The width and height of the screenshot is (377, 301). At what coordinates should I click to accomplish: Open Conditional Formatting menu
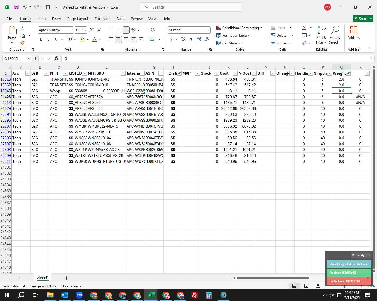239,28
